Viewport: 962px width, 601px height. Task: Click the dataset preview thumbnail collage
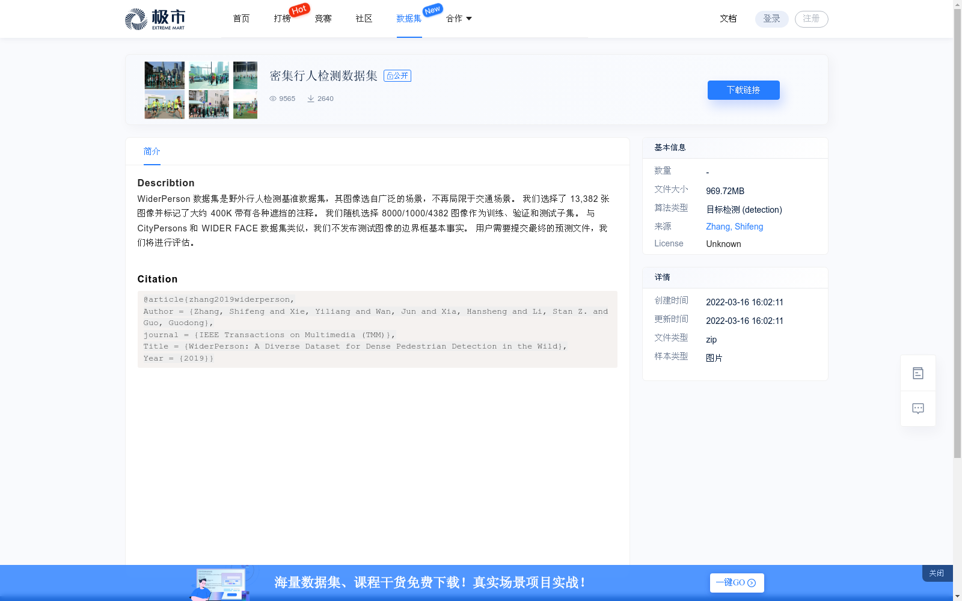(201, 90)
